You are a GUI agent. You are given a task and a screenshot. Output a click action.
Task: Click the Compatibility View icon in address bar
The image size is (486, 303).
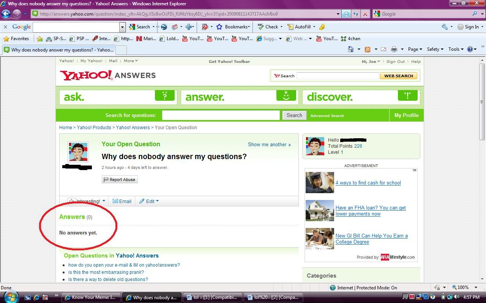[346, 14]
